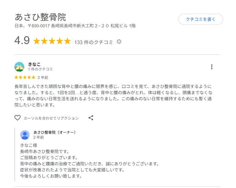Click the 2 年前 timestamp under the owner name
Viewport: 236px width, 188px height.
click(39, 137)
